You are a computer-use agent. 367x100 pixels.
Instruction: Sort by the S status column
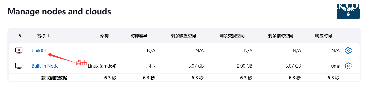tap(20, 36)
